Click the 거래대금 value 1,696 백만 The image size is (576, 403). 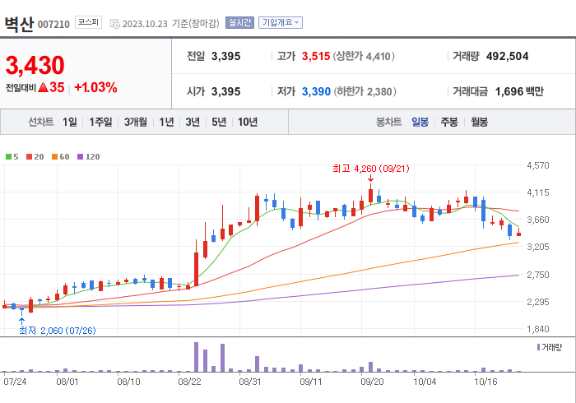[x=519, y=91]
